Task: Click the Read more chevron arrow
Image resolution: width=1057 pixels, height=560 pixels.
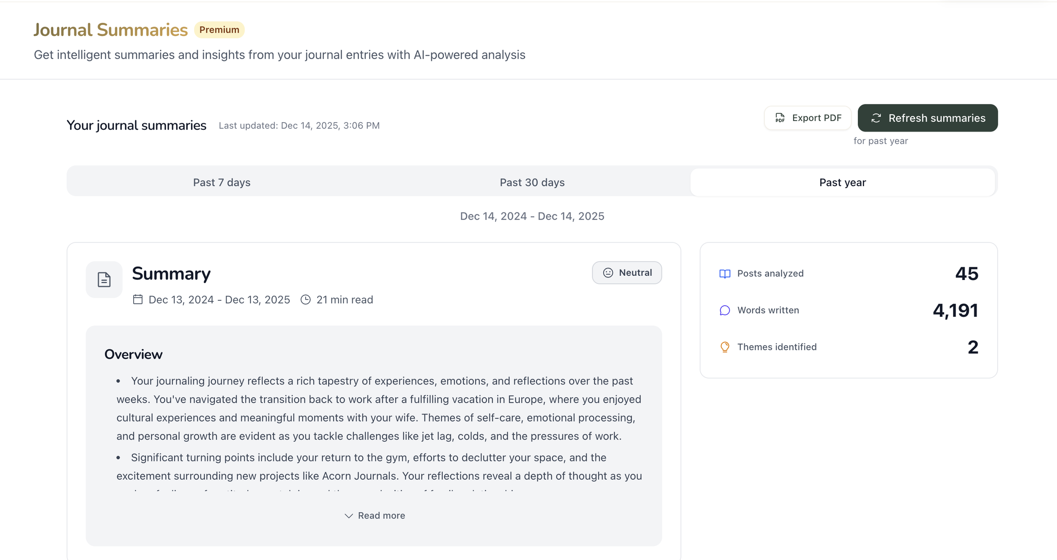Action: coord(348,516)
